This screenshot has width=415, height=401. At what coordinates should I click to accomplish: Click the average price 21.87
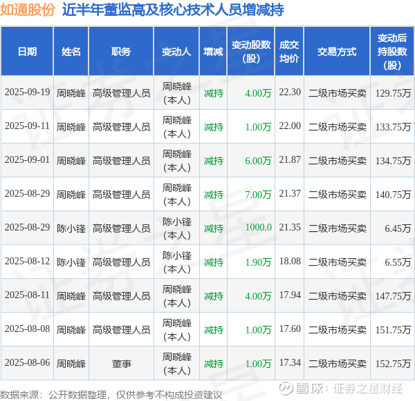pyautogui.click(x=290, y=160)
